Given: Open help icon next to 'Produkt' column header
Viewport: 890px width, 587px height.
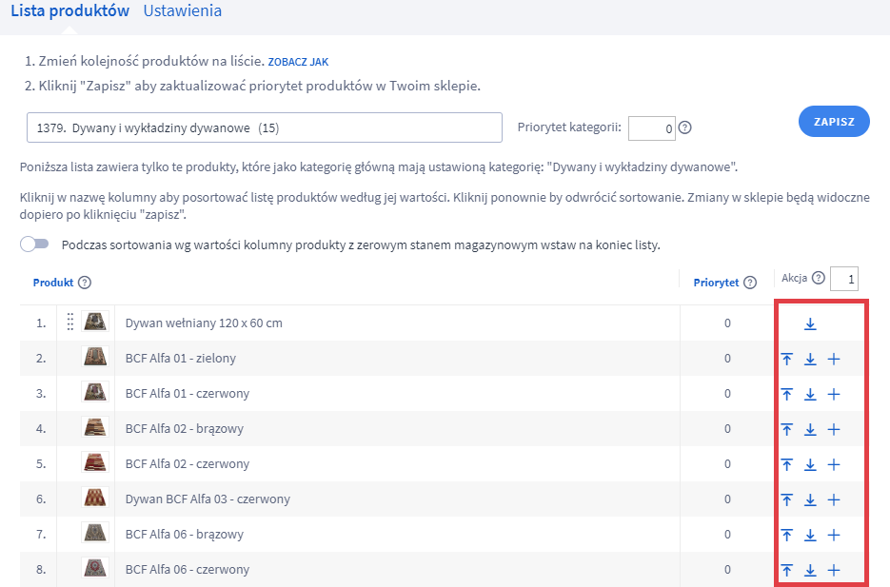Looking at the screenshot, I should 85,283.
